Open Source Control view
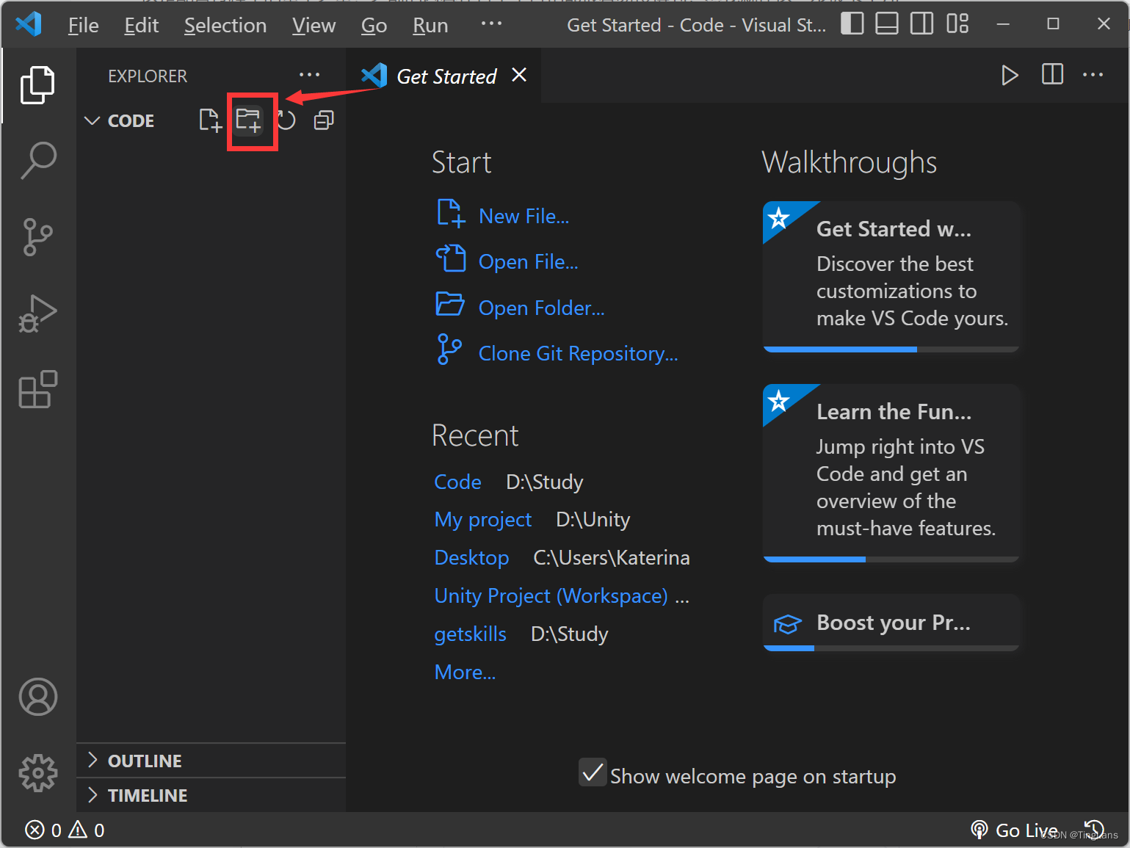This screenshot has width=1130, height=848. 37,236
